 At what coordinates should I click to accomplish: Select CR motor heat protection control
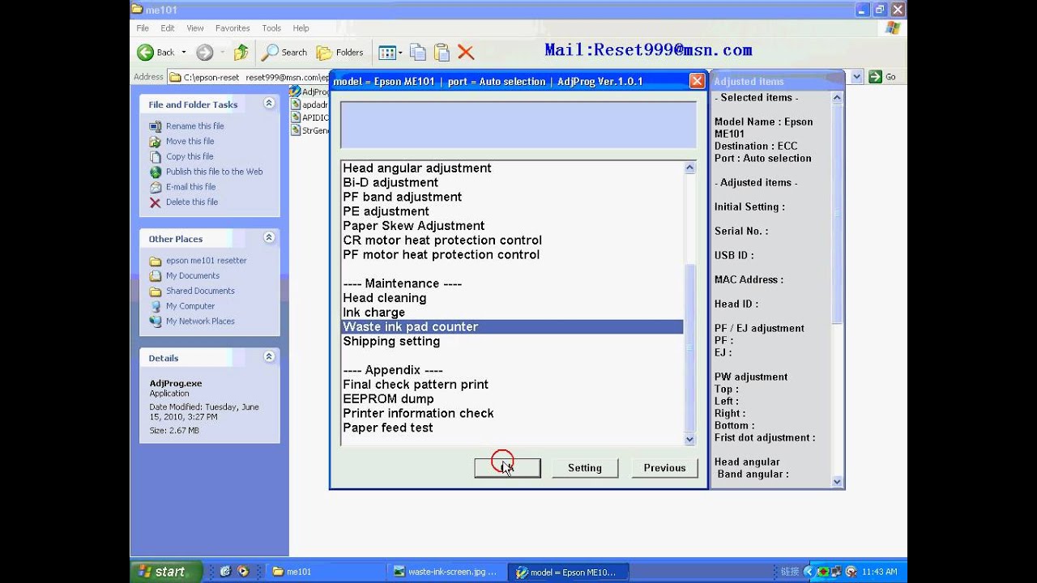pyautogui.click(x=512, y=240)
